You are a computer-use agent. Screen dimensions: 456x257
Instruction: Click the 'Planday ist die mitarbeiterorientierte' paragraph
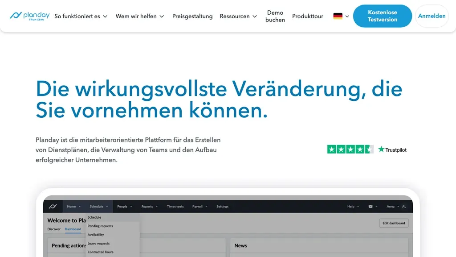pyautogui.click(x=128, y=150)
